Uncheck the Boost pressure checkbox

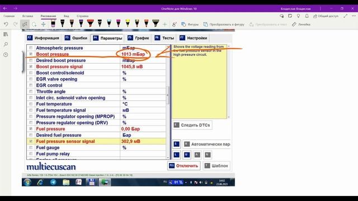[x=31, y=54]
